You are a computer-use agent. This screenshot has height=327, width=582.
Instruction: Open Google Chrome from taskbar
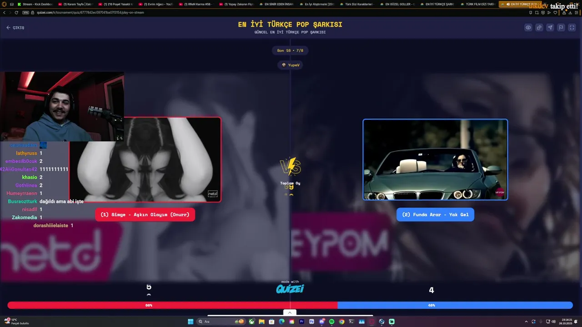click(341, 322)
